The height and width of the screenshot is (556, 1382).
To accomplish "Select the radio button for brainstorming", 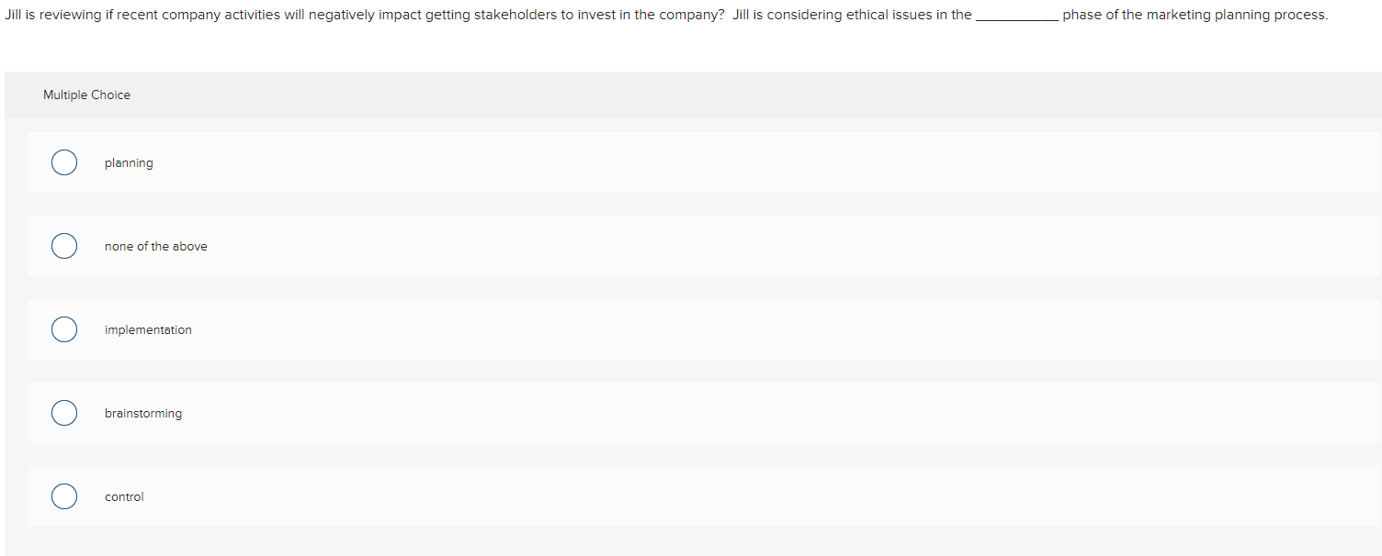I will (x=63, y=413).
